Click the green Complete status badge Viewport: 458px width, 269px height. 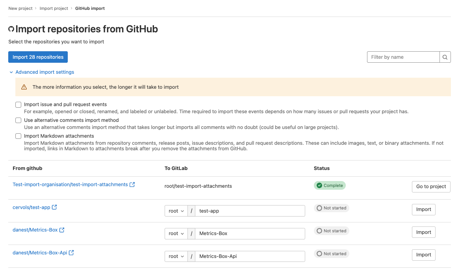click(330, 185)
